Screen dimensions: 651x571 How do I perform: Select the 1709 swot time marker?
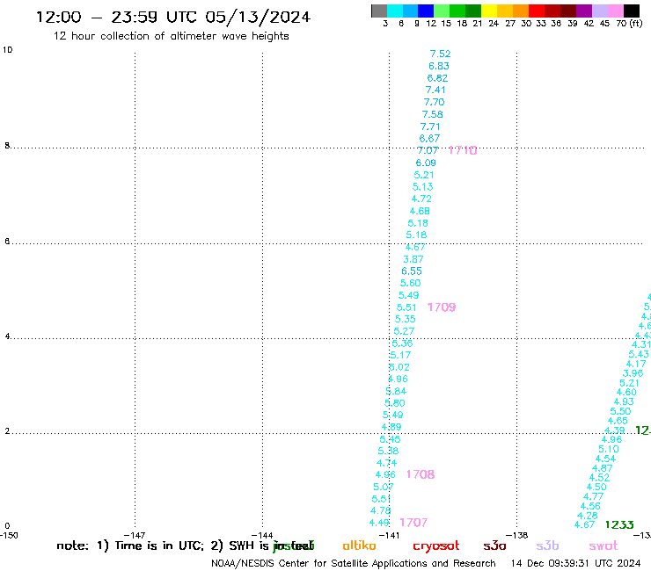(x=442, y=307)
